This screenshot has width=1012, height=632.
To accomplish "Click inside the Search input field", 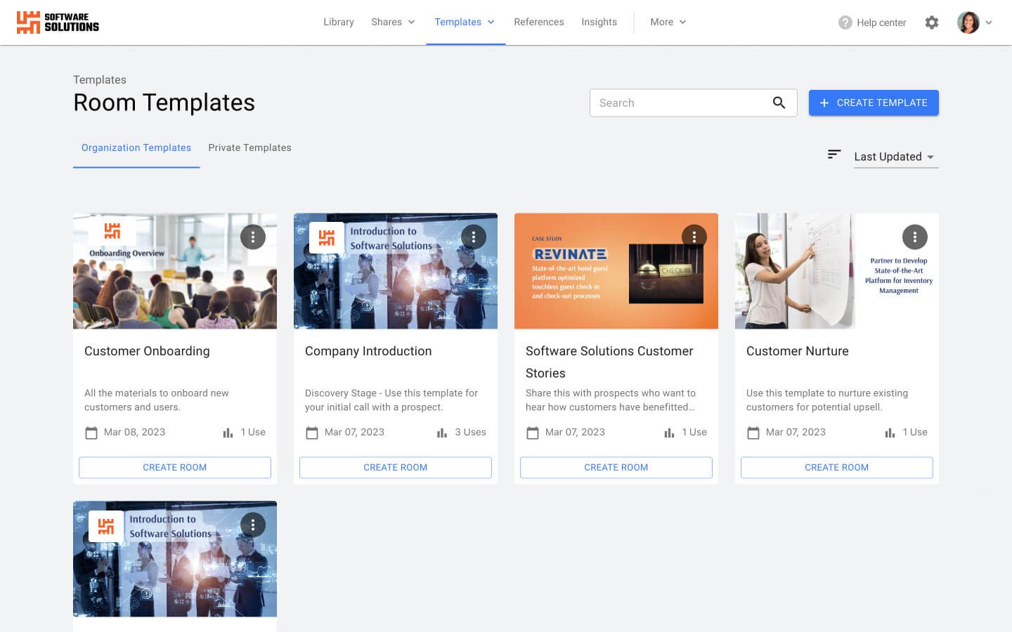I will [x=675, y=103].
